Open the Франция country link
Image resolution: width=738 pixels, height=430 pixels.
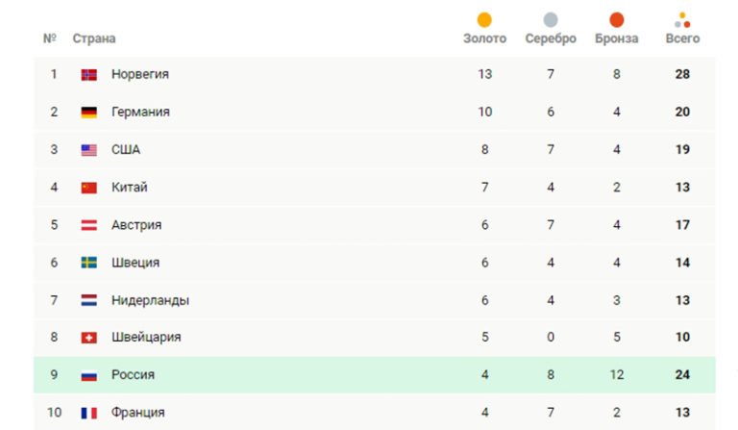pos(138,413)
